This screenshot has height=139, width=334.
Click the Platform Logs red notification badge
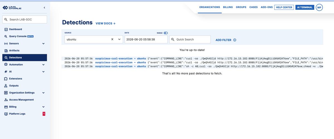(x=44, y=114)
